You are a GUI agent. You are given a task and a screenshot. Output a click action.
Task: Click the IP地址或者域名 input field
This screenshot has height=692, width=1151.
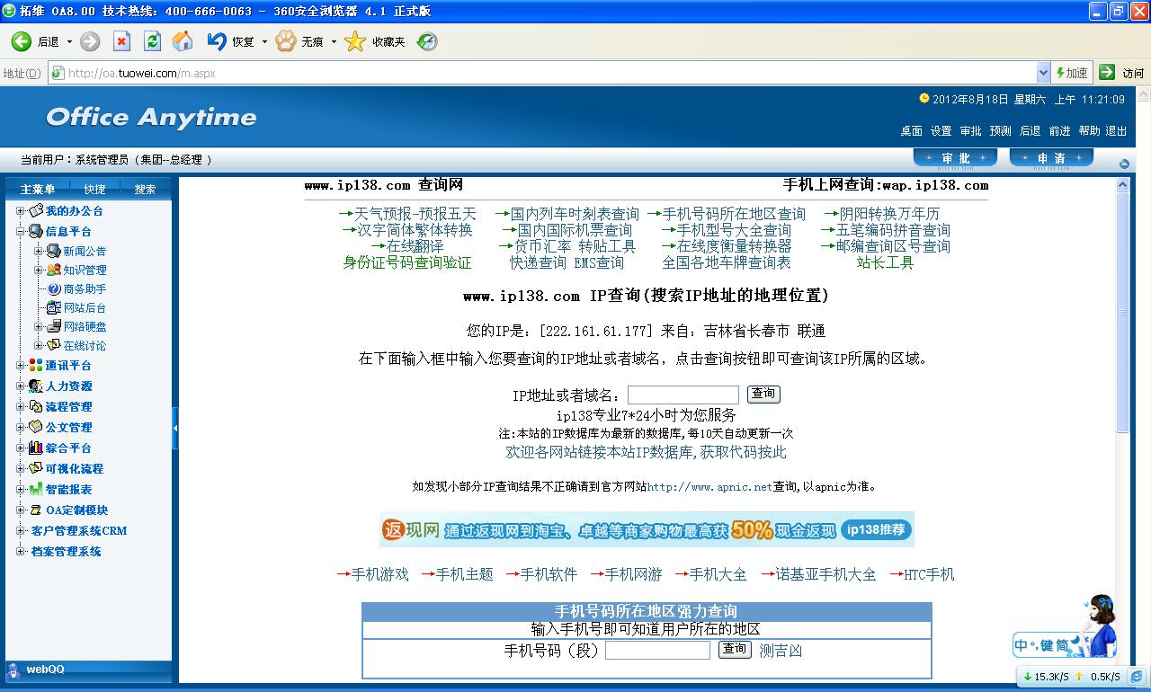point(683,395)
